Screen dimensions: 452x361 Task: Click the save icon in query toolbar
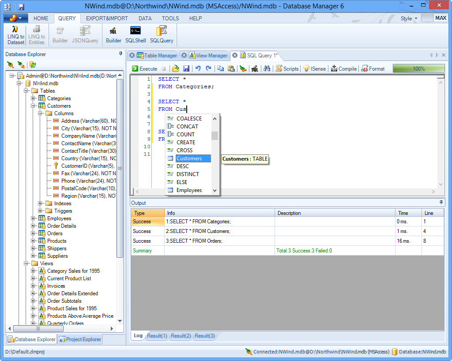(186, 68)
